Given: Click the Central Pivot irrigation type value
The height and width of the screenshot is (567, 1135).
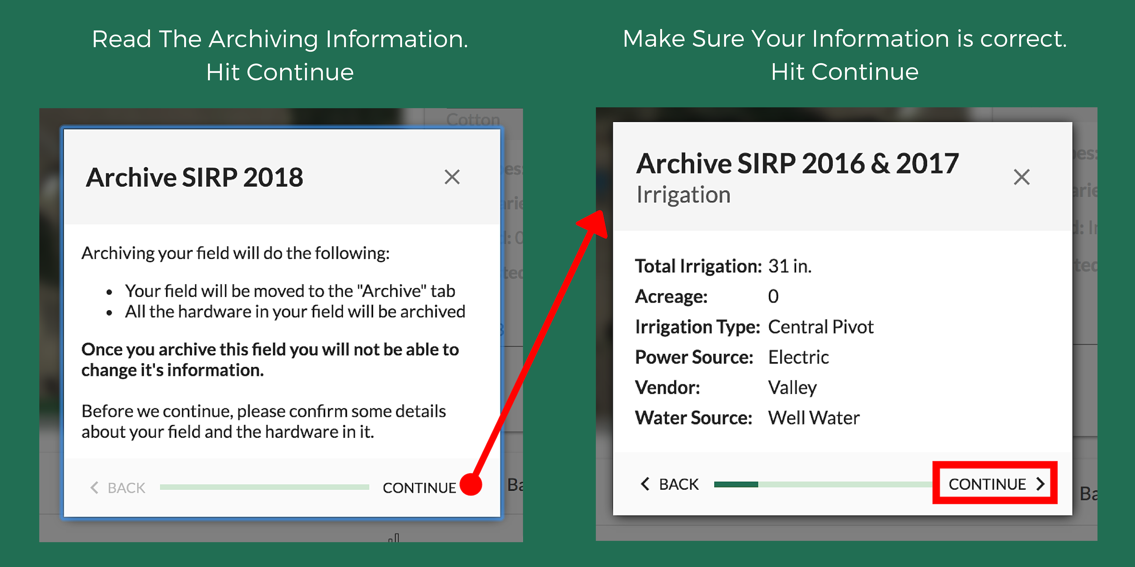Looking at the screenshot, I should tap(820, 327).
